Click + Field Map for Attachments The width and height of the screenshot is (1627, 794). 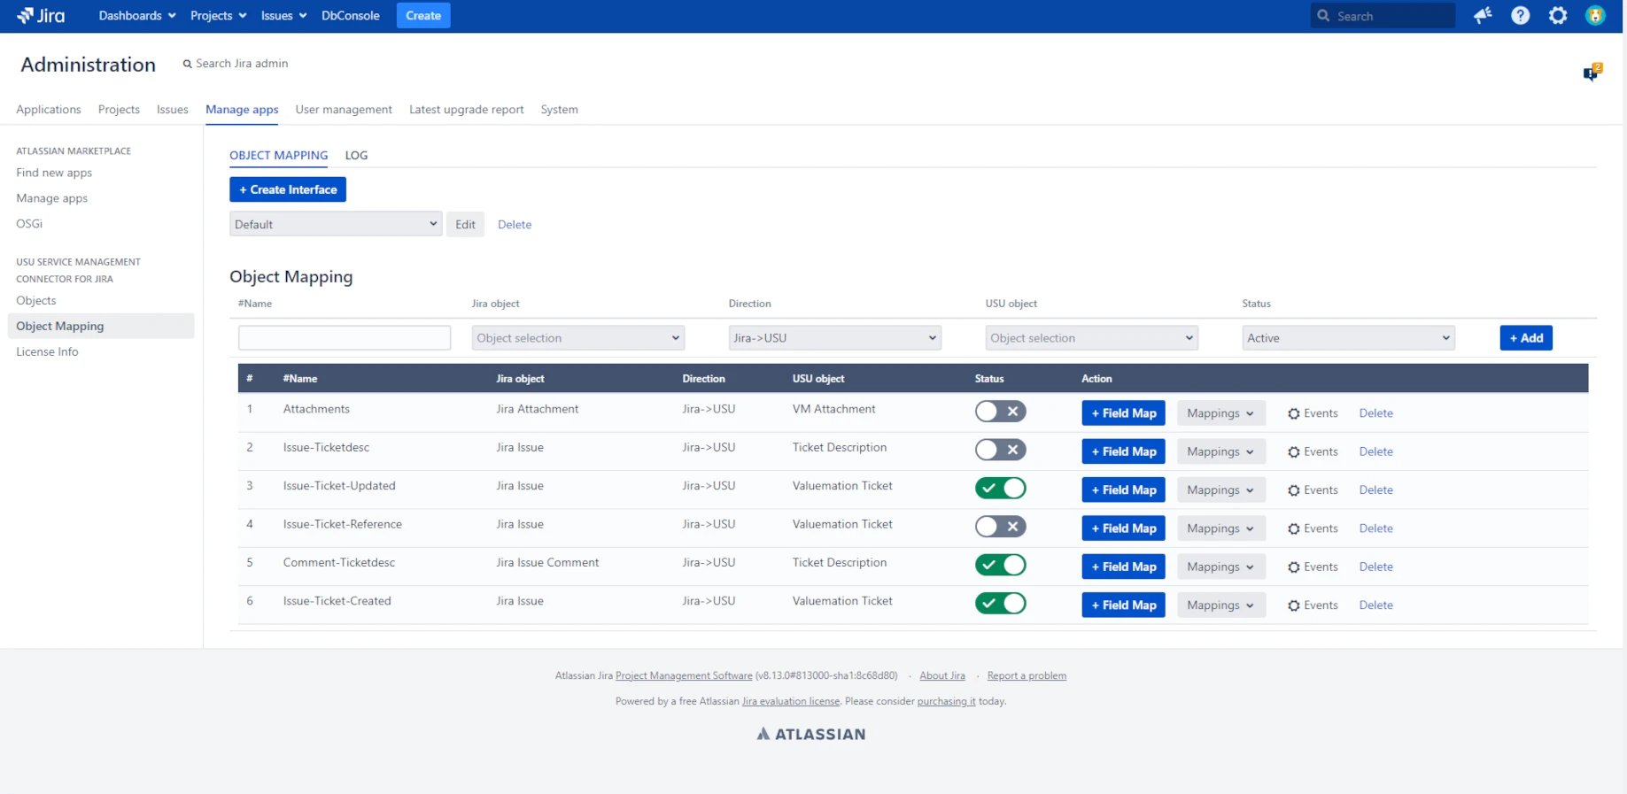click(1124, 413)
